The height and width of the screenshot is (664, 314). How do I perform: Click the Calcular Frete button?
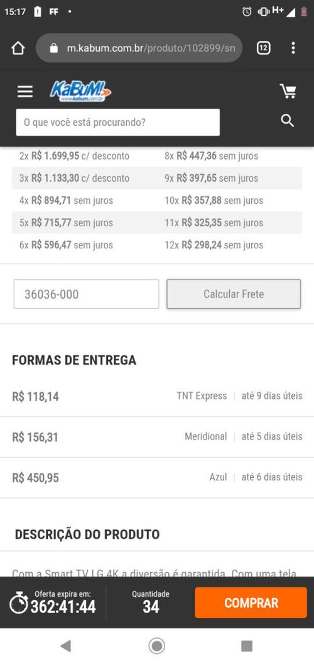pos(234,294)
